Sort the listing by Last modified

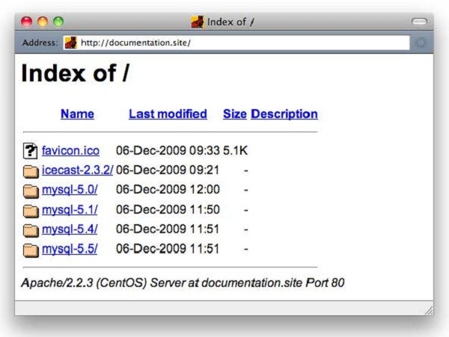coord(168,114)
